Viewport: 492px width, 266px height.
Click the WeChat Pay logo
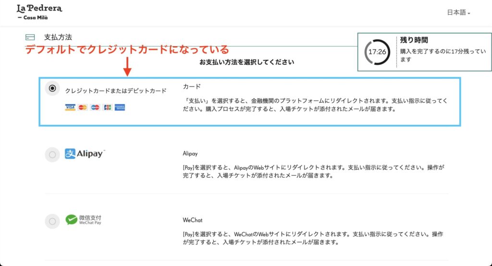pyautogui.click(x=84, y=220)
